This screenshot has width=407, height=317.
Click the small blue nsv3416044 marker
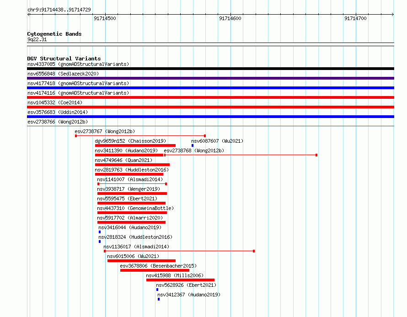(100, 232)
